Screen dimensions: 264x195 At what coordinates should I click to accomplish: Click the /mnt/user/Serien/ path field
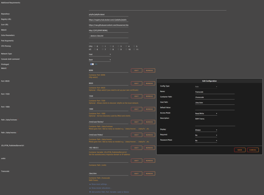click(x=109, y=122)
